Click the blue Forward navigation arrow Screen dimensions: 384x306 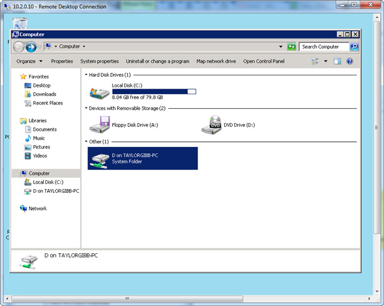[31, 46]
